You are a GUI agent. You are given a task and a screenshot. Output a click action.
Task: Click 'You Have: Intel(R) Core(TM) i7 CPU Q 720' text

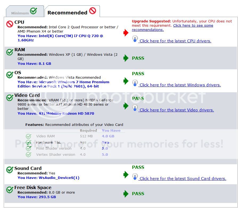tap(60, 38)
